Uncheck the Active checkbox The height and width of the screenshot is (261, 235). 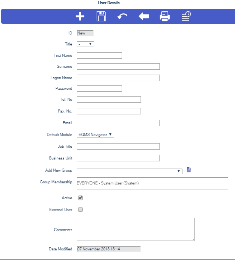point(80,198)
